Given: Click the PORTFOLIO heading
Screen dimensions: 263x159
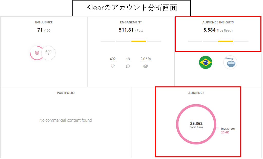Looking at the screenshot, I should 65,93.
